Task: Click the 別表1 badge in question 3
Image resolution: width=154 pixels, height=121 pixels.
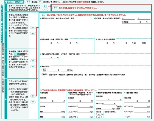Action: point(16,54)
